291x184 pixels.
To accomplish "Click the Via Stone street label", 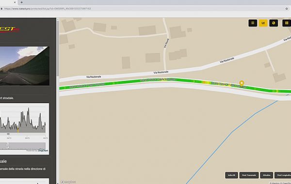I will pyautogui.click(x=166, y=44).
